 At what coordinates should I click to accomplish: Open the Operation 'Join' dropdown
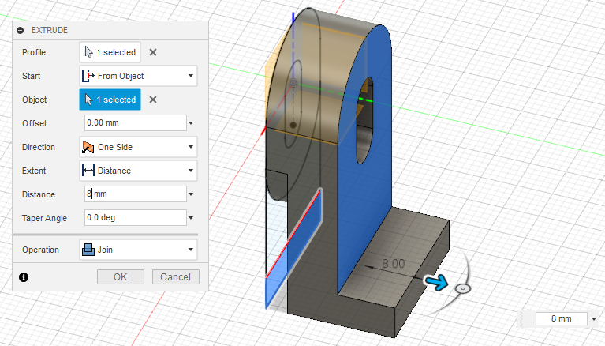(x=139, y=250)
